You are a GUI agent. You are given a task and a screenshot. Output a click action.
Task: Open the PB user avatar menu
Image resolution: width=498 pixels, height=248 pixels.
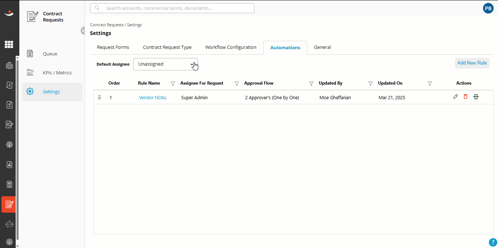[x=488, y=8]
